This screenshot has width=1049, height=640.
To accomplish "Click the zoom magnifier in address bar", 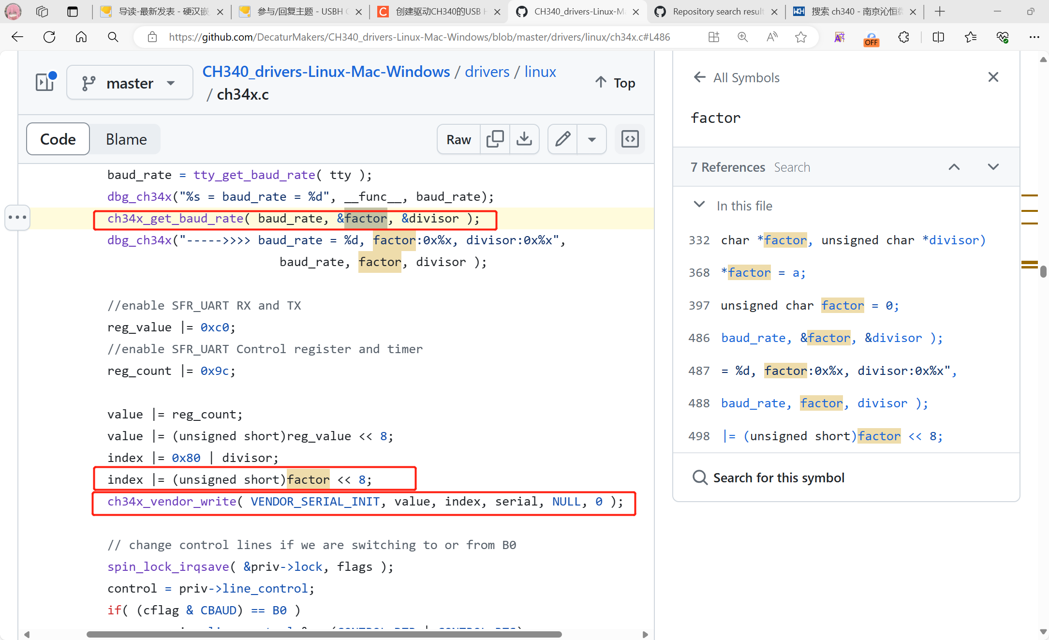I will pos(743,37).
